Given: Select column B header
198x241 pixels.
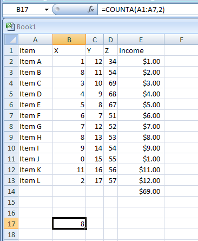Looking at the screenshot, I should (x=69, y=40).
